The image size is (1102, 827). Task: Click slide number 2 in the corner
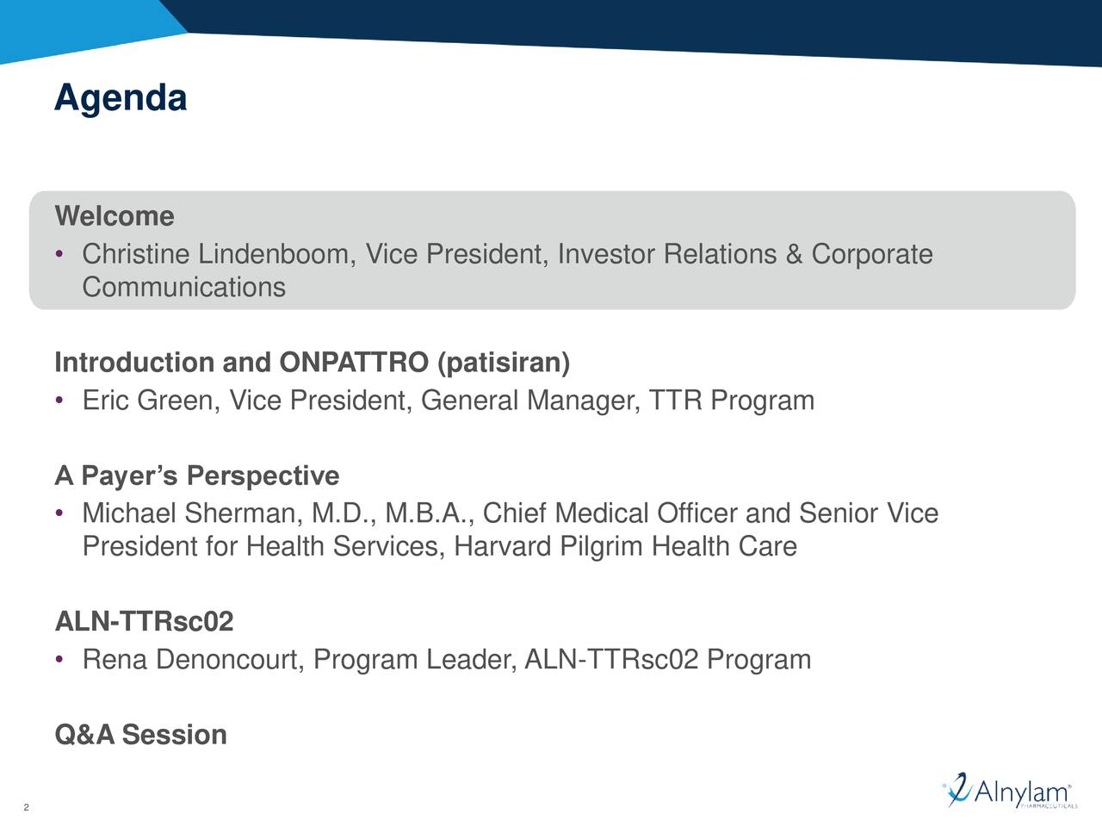point(27,807)
